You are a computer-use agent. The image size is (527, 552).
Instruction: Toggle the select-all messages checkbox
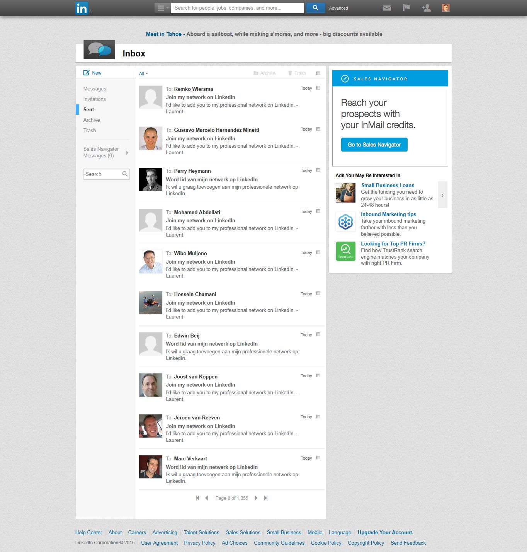318,73
